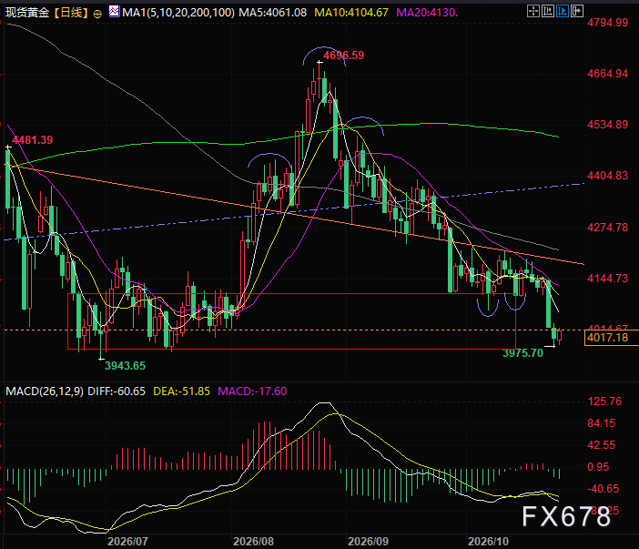Click the rightmost arrow panel icon
Image resolution: width=639 pixels, height=549 pixels.
point(577,11)
